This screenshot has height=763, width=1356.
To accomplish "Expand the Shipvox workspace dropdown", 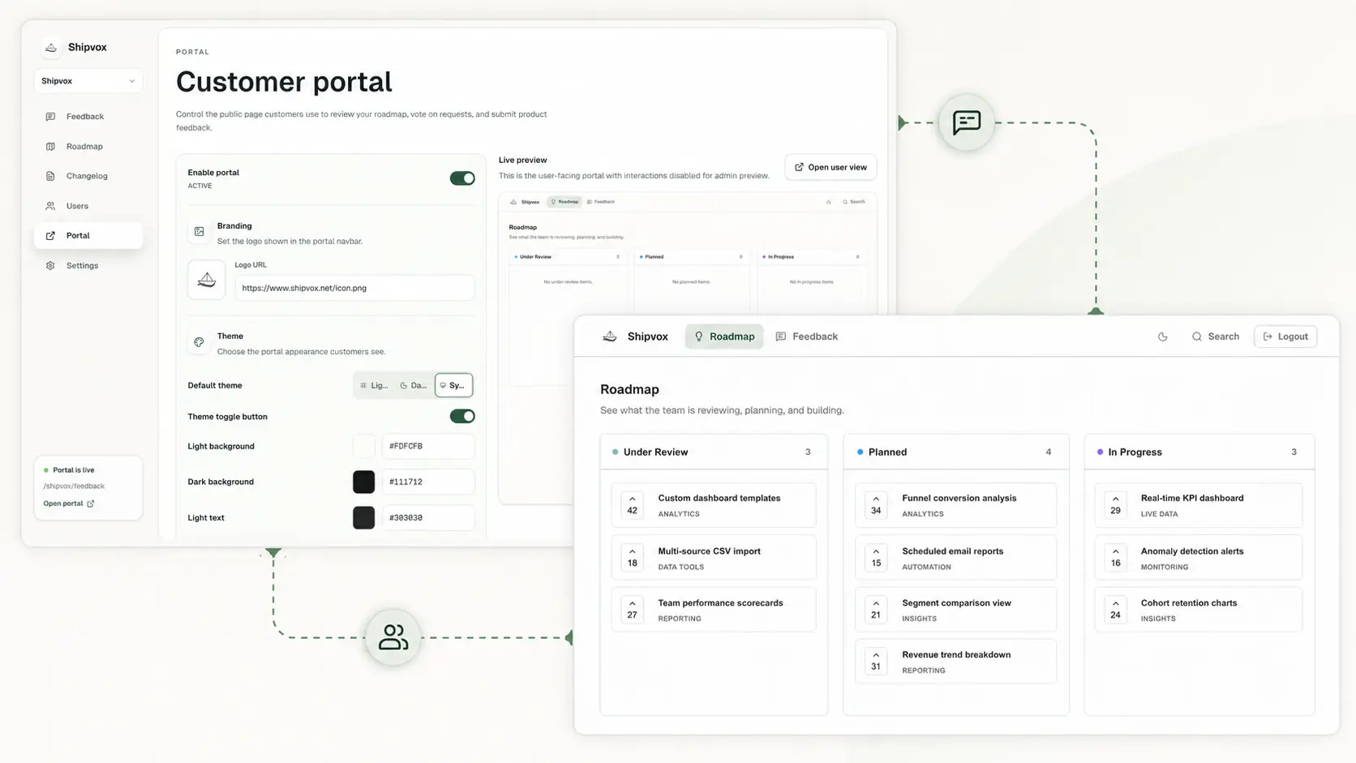I will coord(88,81).
